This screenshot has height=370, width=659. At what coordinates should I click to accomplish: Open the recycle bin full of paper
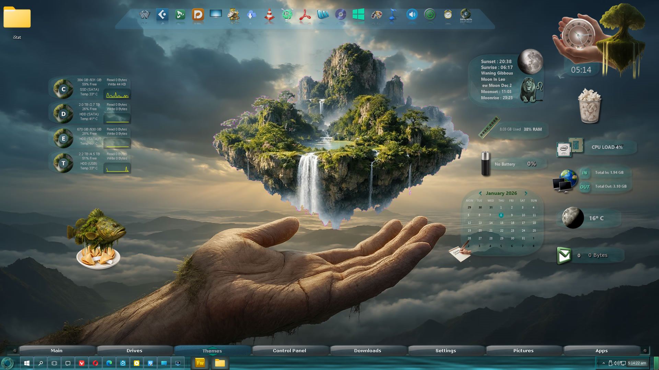pos(589,106)
